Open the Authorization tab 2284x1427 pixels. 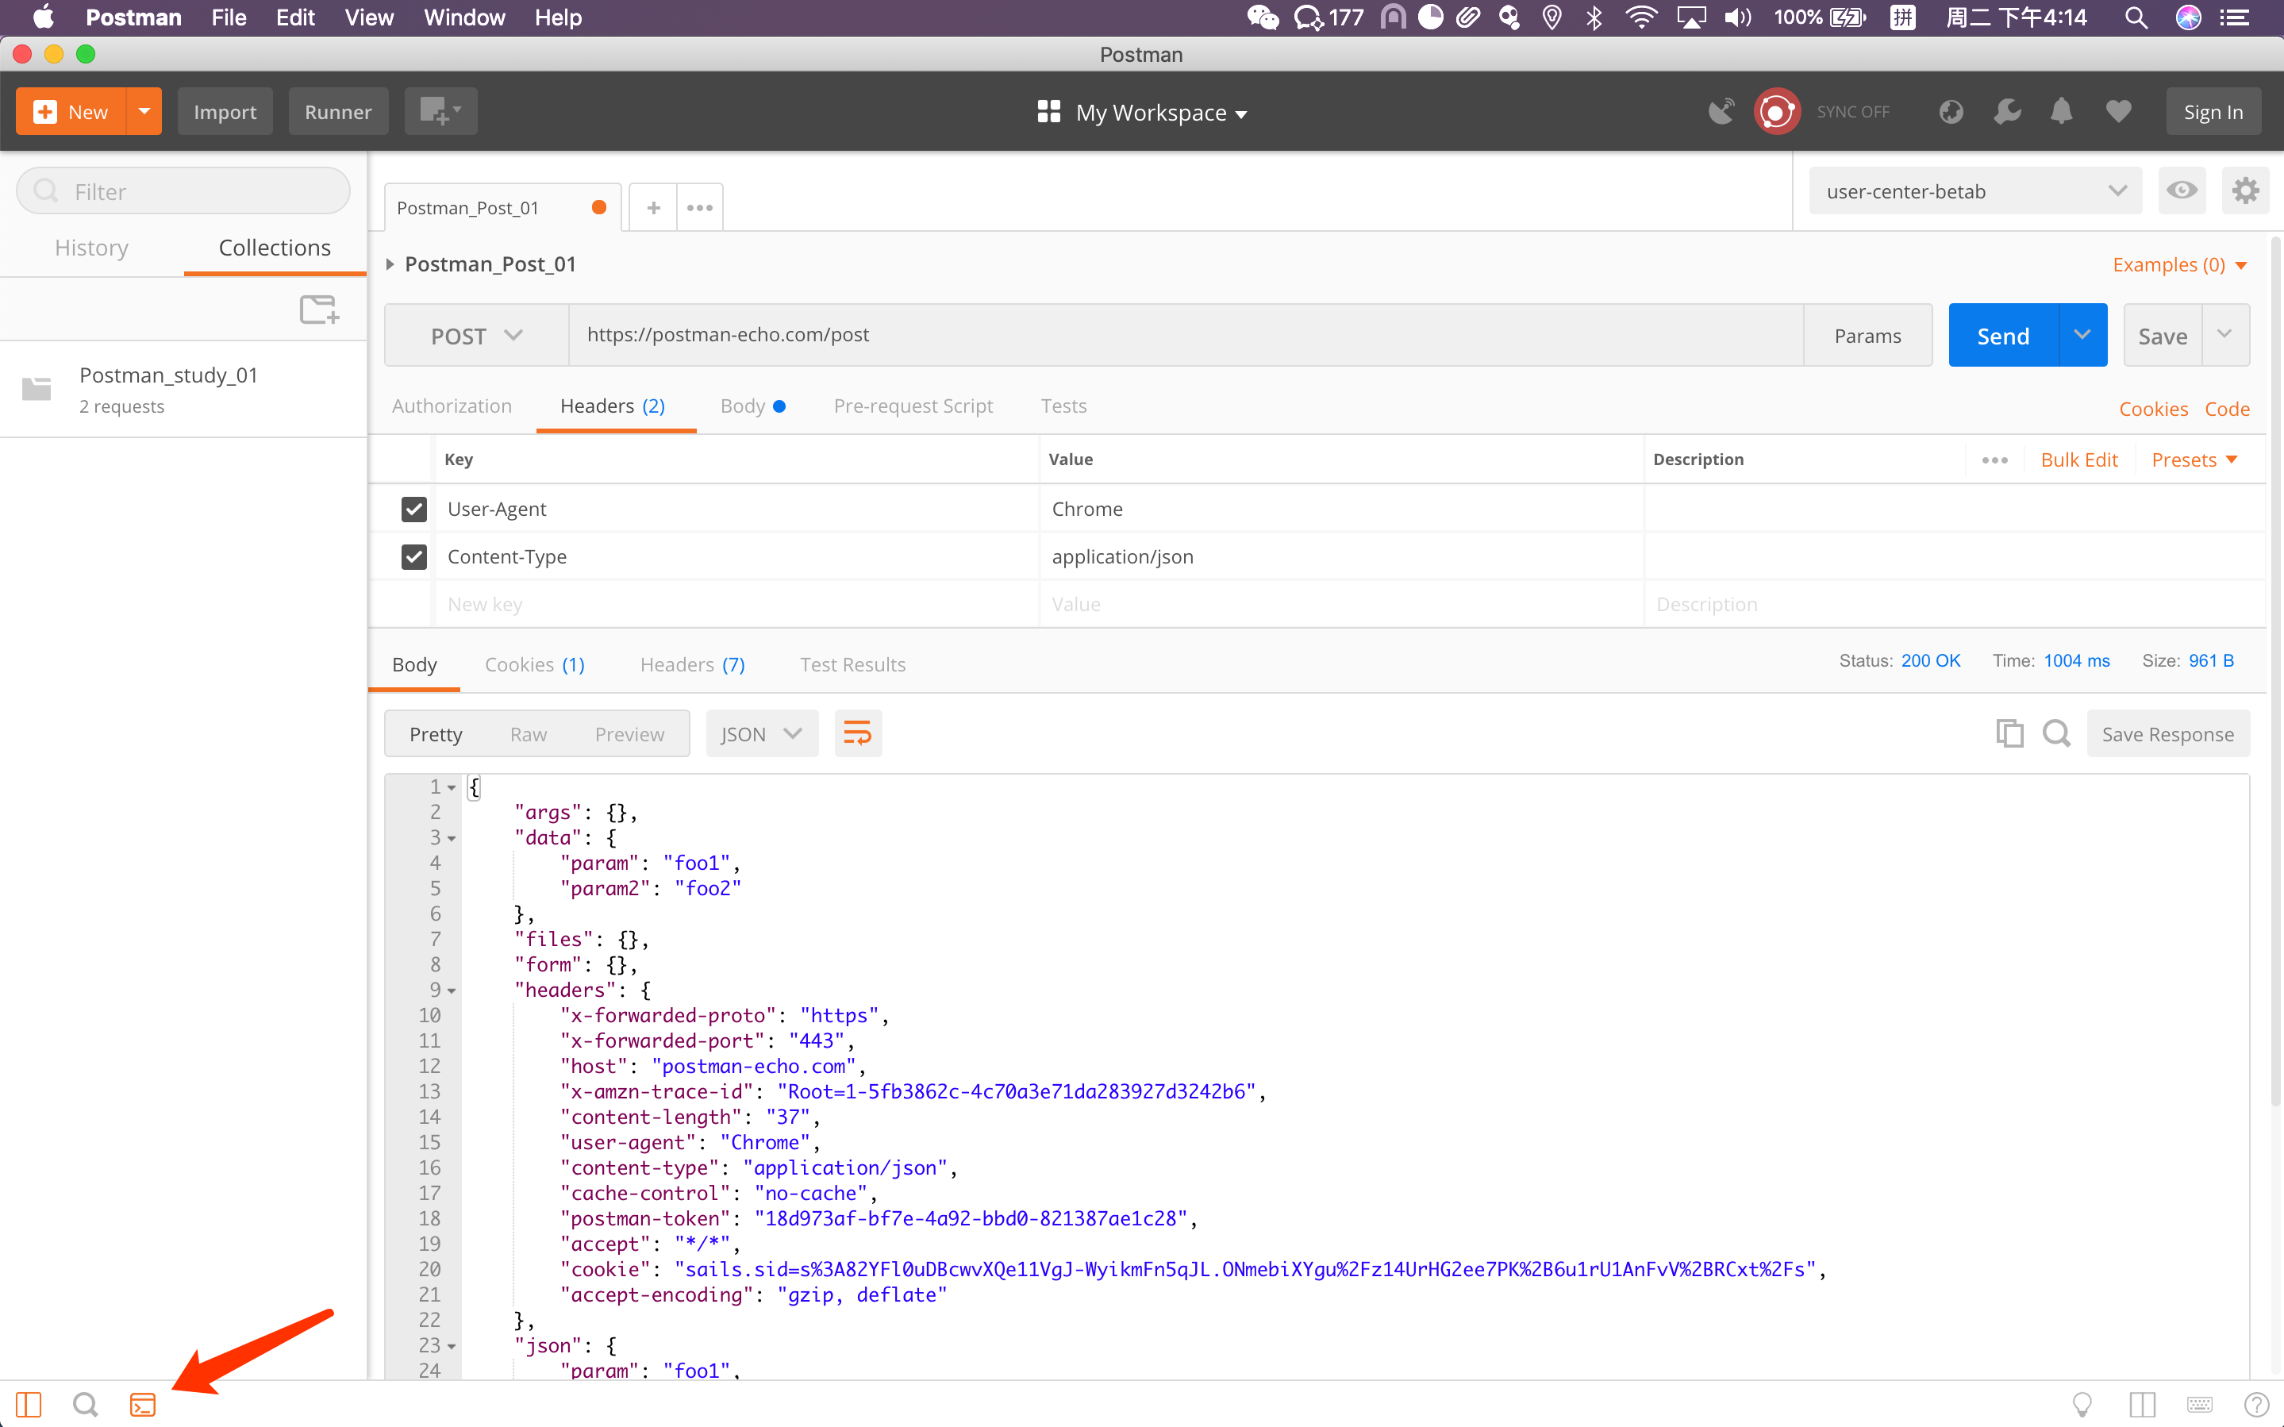coord(452,406)
